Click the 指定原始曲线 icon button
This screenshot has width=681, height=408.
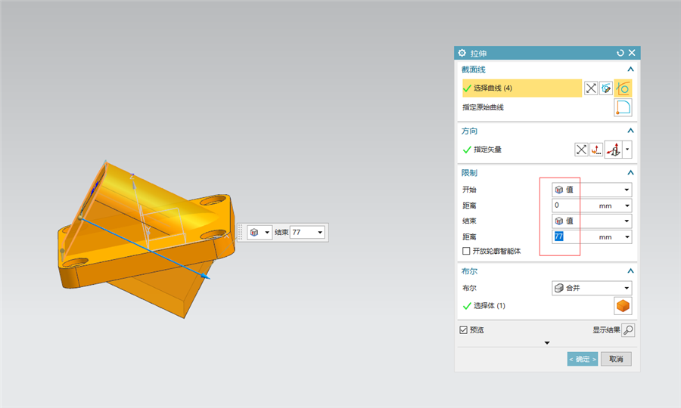point(623,107)
